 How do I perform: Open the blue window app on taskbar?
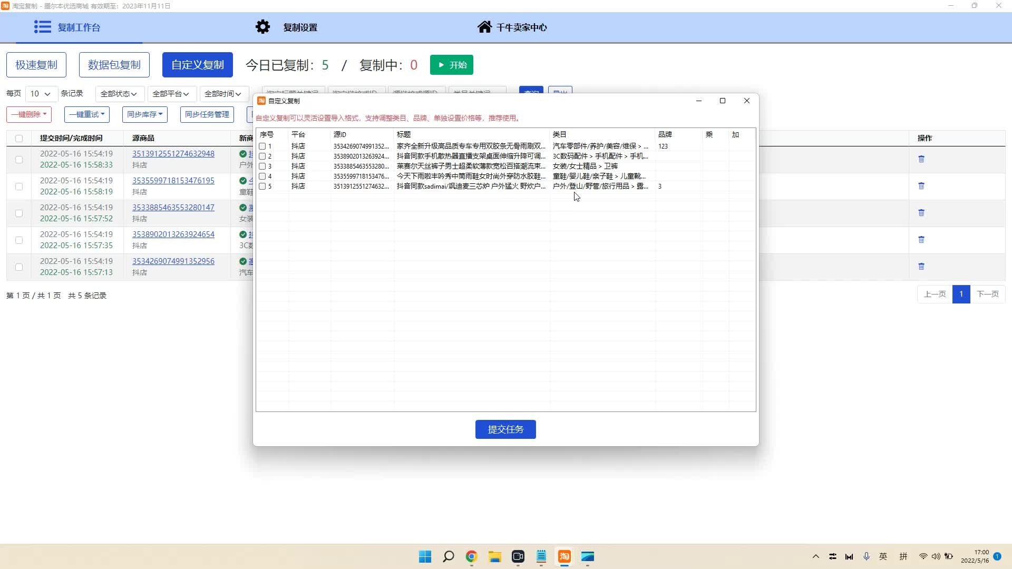[x=588, y=556]
